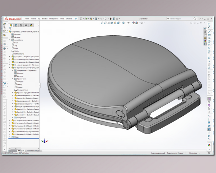Click the Edit Appearance color sphere icon
This screenshot has height=173, width=216.
133,23
